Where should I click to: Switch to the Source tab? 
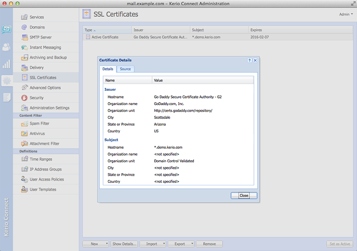[x=125, y=69]
